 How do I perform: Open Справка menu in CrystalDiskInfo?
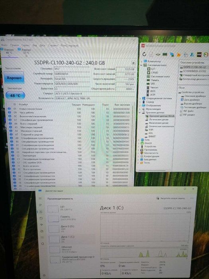point(53,45)
